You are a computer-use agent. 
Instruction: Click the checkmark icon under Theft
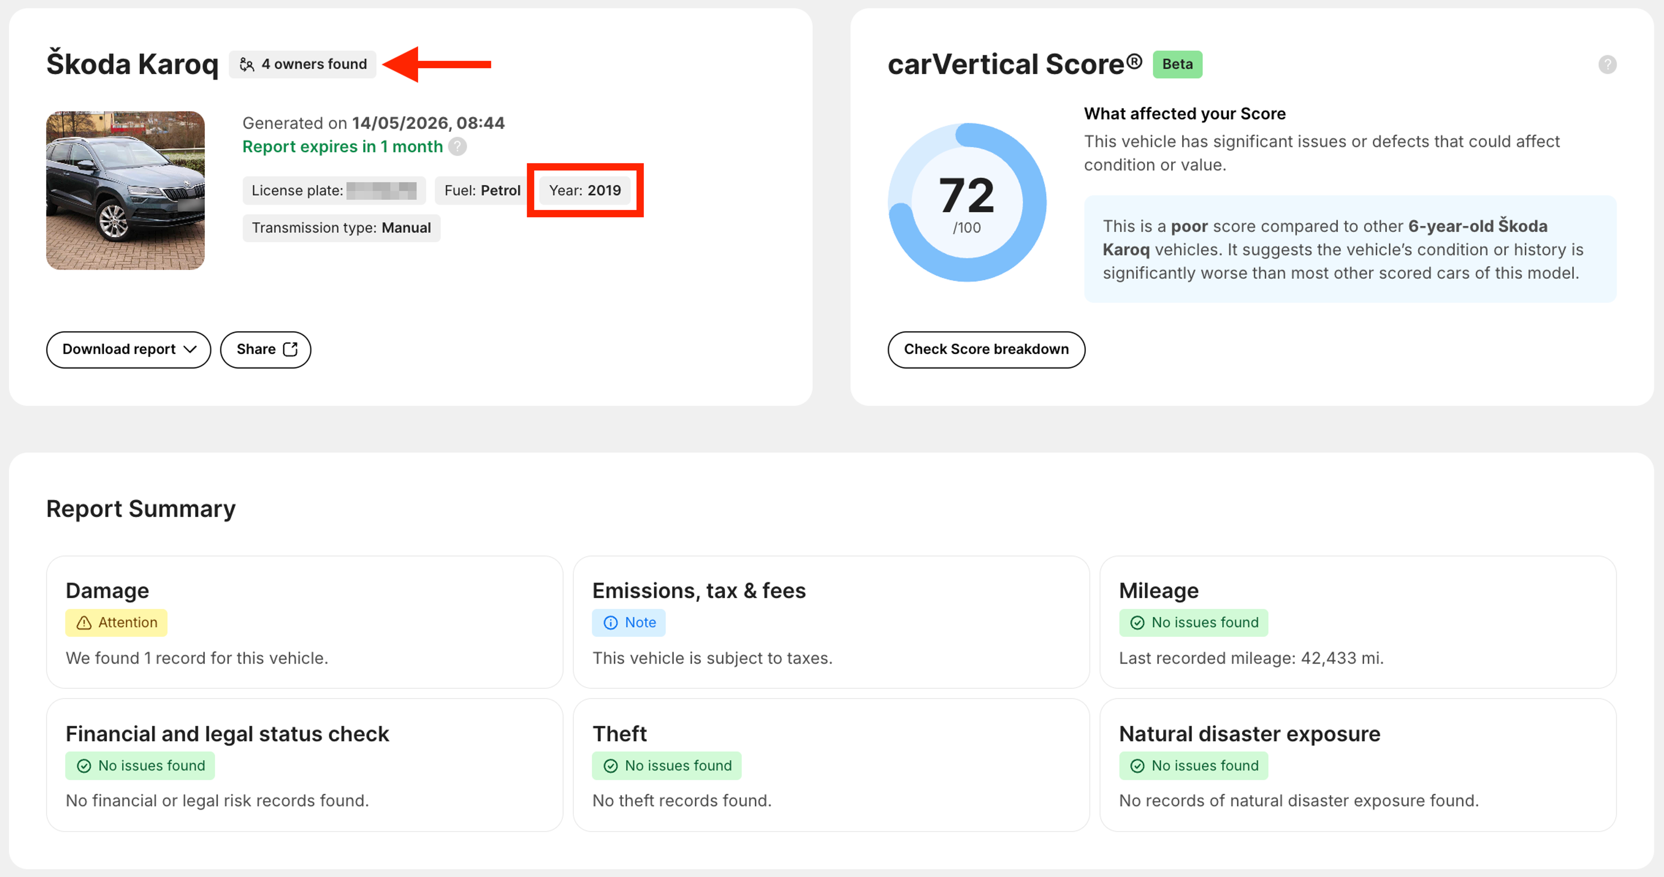(610, 766)
